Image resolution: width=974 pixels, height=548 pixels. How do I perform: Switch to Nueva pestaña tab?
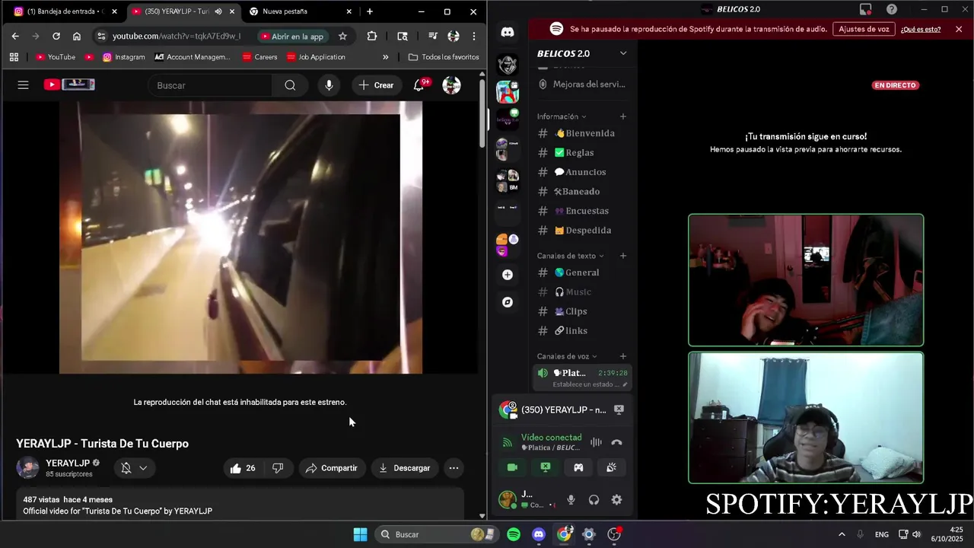tap(301, 11)
